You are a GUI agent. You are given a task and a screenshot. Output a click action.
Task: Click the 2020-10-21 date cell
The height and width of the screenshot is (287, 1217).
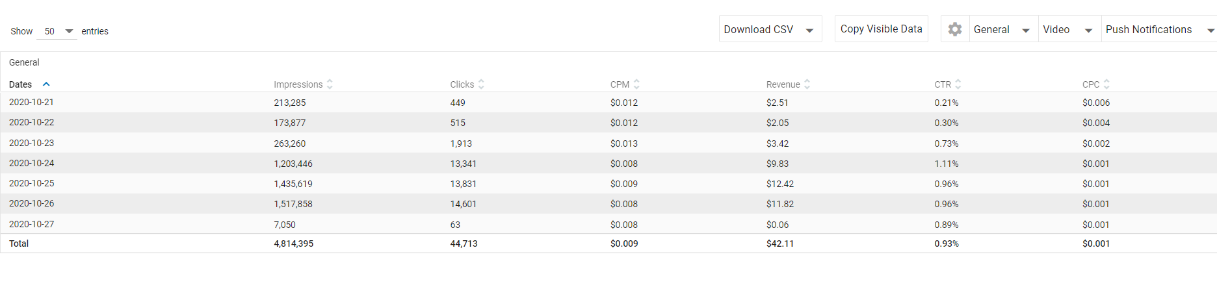(x=32, y=102)
